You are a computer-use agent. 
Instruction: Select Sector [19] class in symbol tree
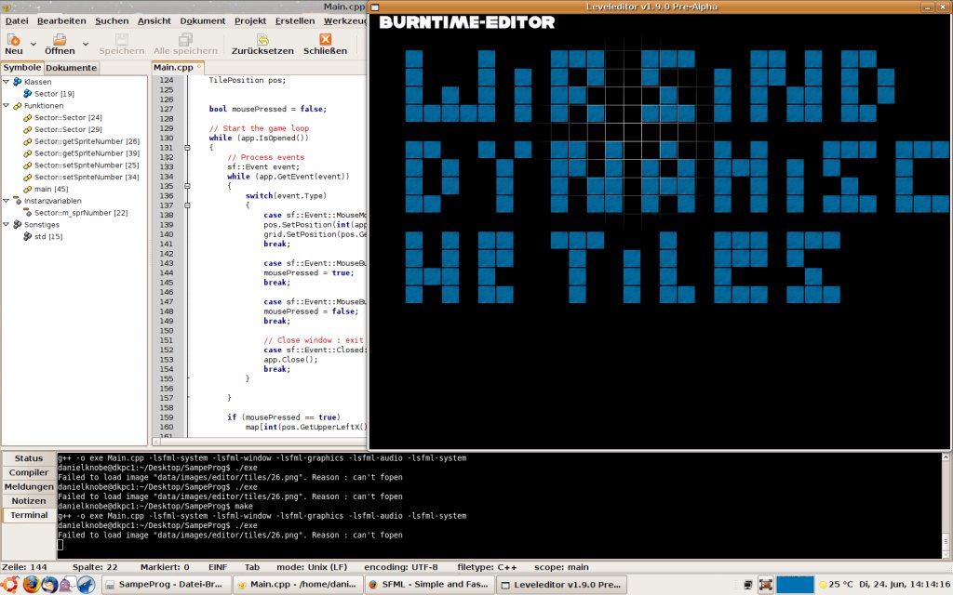click(54, 94)
